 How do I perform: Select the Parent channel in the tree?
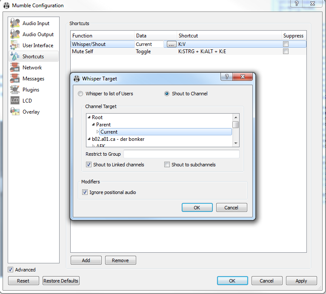(x=103, y=125)
